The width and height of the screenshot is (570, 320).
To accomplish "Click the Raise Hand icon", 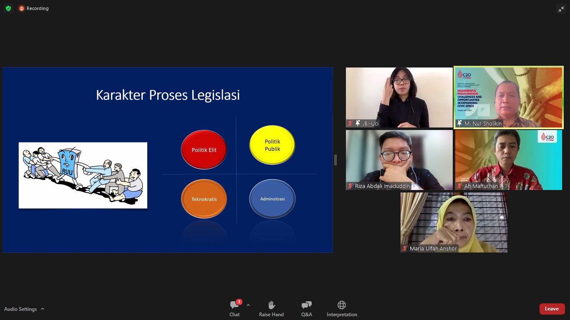I will (271, 308).
